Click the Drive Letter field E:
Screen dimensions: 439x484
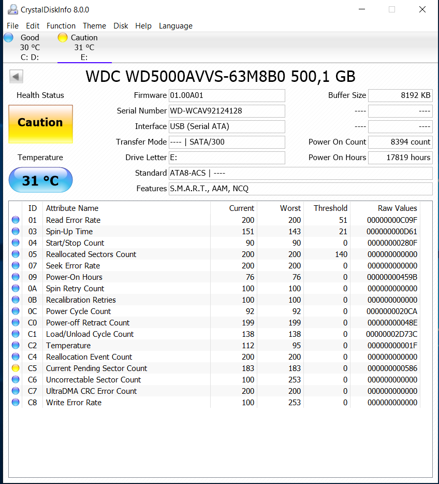(227, 158)
